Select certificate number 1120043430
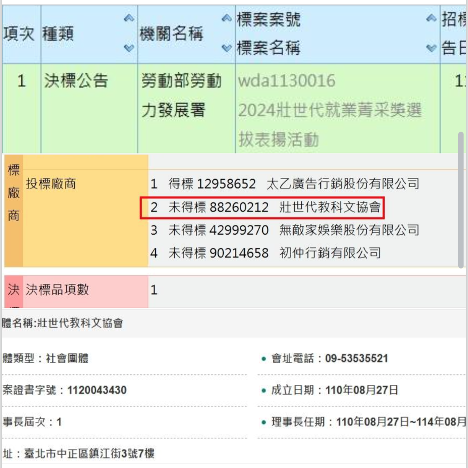 point(97,390)
